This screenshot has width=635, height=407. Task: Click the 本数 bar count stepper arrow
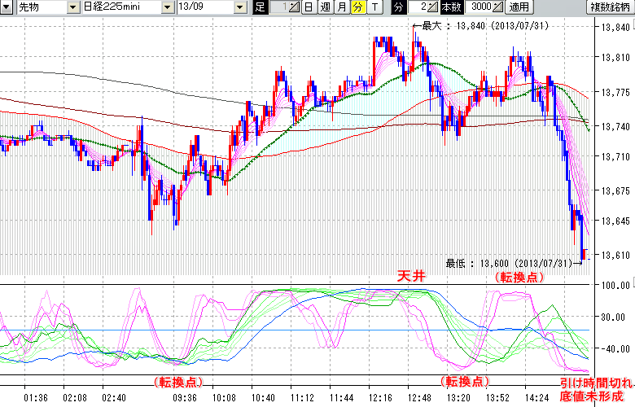coord(497,7)
